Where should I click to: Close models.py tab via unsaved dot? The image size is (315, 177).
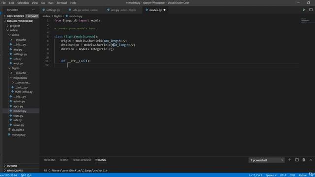(164, 10)
